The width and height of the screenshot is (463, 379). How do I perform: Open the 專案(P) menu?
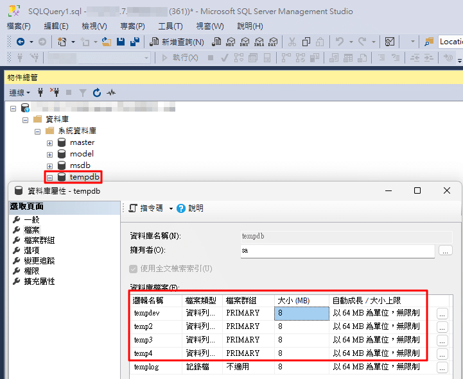click(132, 26)
